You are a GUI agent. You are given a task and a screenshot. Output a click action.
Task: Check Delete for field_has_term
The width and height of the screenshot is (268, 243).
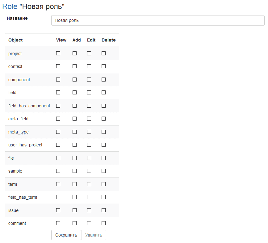point(103,197)
